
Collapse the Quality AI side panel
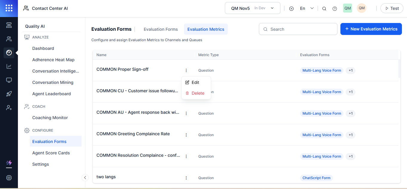coord(85,178)
